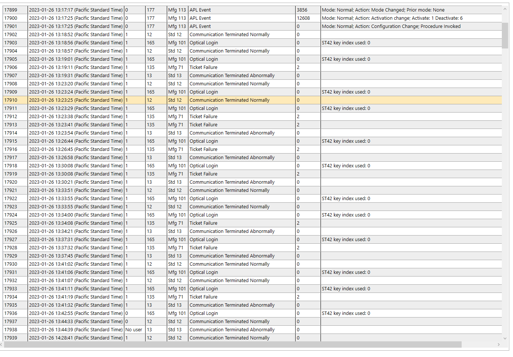This screenshot has height=357, width=513.
Task: Click 177 code in row 17899
Action: pos(151,10)
